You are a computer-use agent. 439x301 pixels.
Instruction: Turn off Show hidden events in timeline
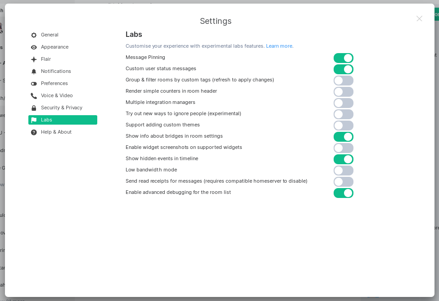point(344,159)
